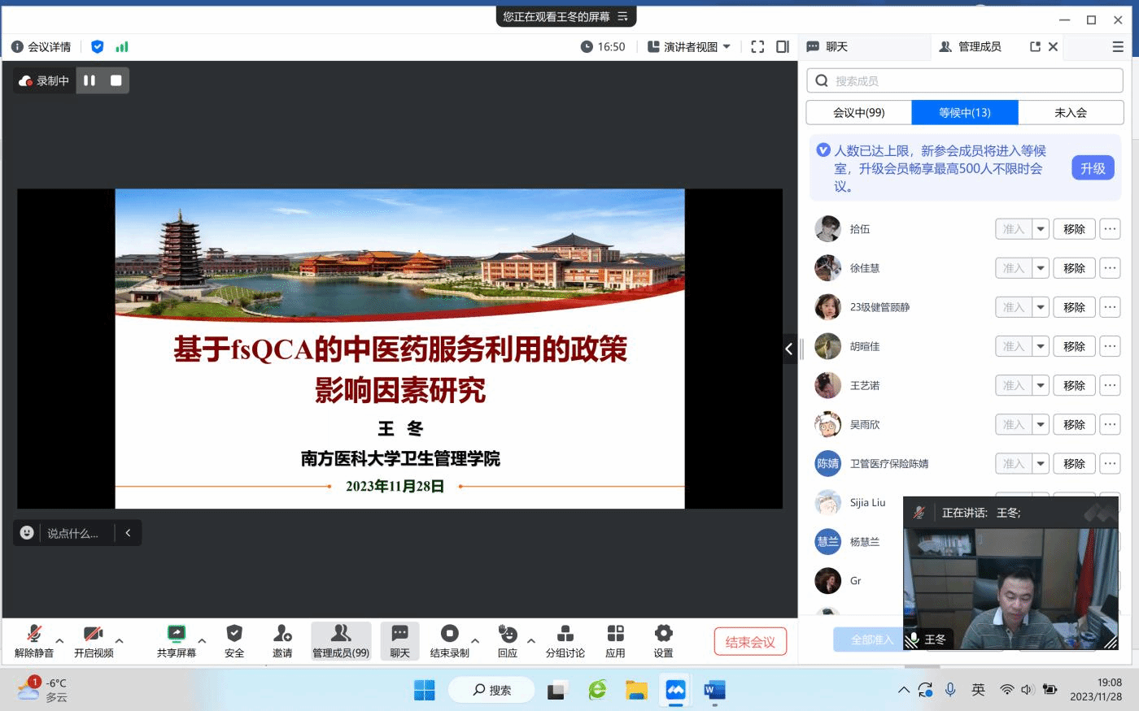The image size is (1139, 711).
Task: Open the 安全 security shield icon
Action: tap(234, 635)
